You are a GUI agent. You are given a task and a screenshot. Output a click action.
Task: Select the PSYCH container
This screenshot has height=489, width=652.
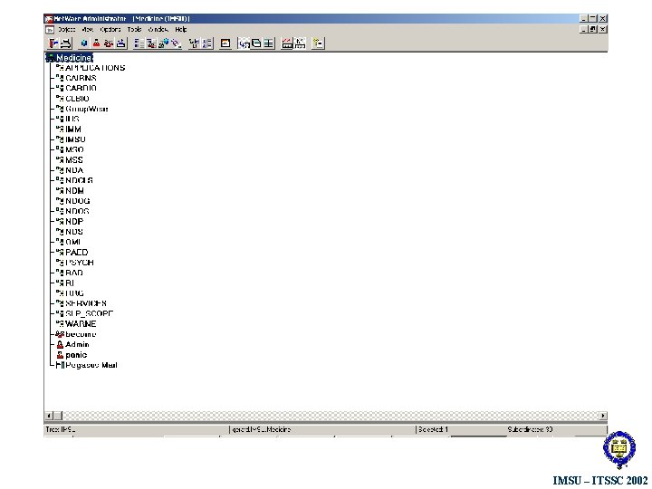pos(80,263)
